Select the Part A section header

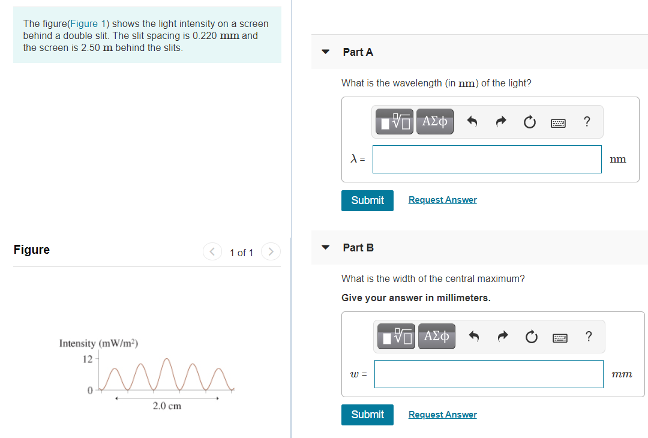358,52
